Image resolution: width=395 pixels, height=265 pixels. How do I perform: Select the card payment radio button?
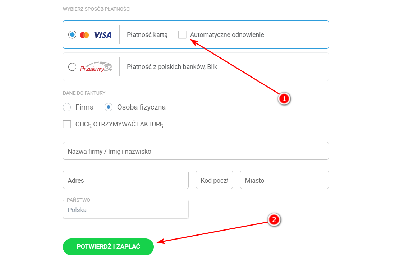72,35
